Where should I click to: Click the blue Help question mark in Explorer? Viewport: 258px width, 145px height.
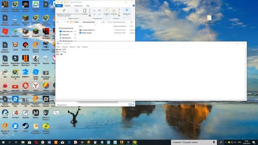tap(133, 6)
